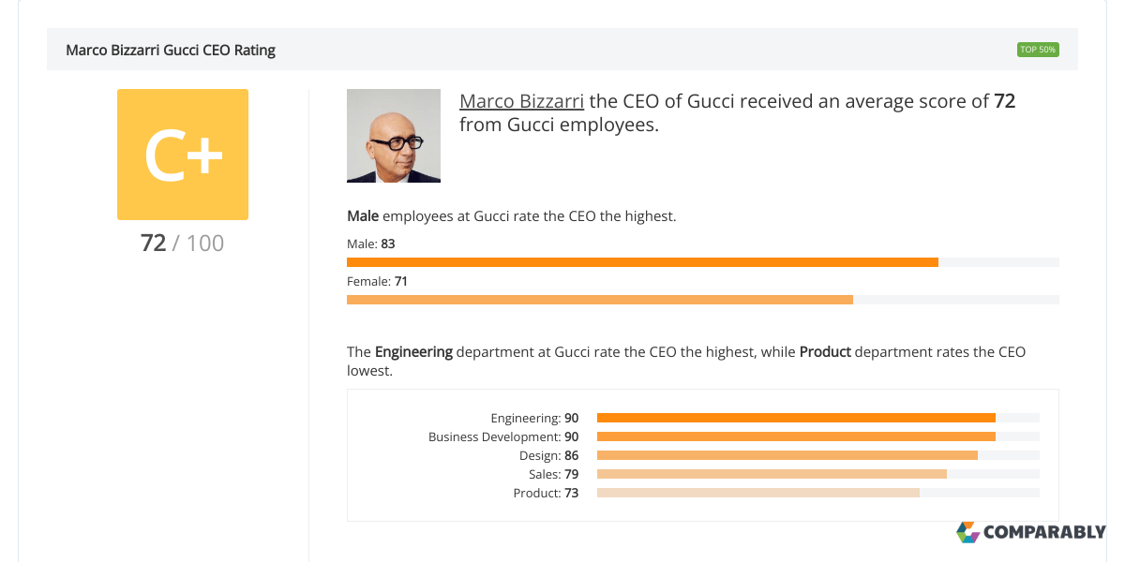Click the Female rating bar
Screen dimensions: 1125x562
(600, 300)
